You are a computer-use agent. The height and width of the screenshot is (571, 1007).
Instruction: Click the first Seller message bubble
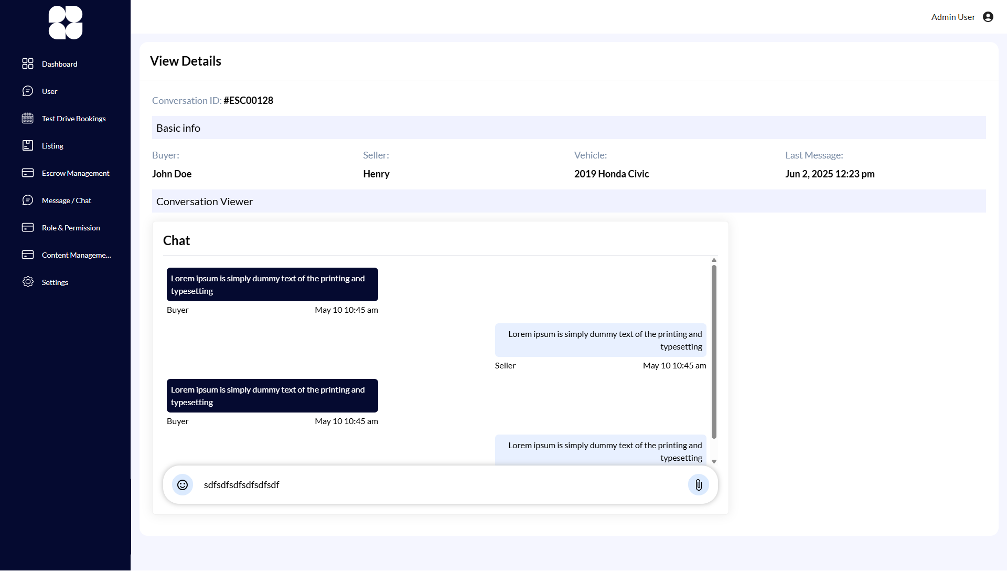point(601,340)
